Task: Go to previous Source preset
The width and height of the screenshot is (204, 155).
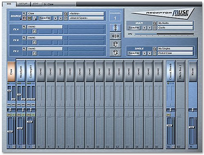Action: [55, 18]
